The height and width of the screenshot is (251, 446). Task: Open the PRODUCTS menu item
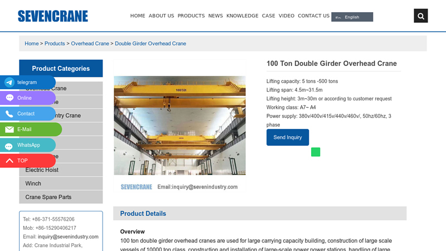(191, 16)
